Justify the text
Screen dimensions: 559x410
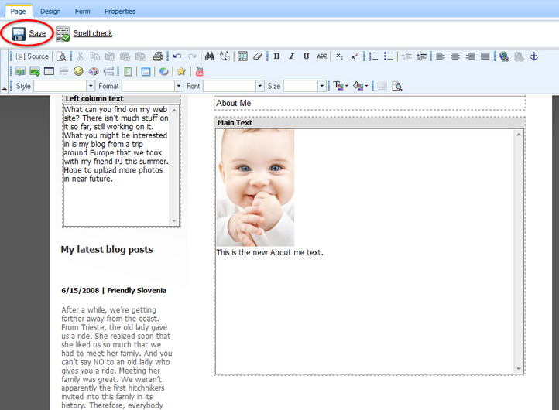click(485, 56)
